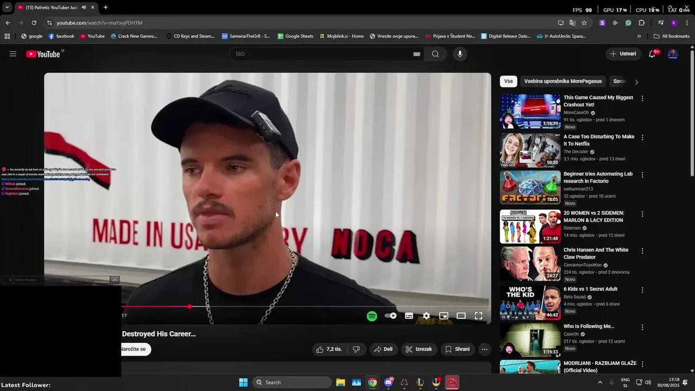Image resolution: width=695 pixels, height=391 pixels.
Task: Show hidden bookmarks with double chevron
Action: pos(639,36)
